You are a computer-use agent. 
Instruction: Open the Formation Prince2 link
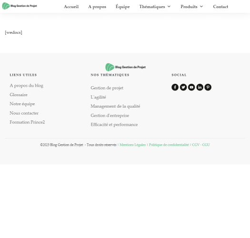coord(27,122)
